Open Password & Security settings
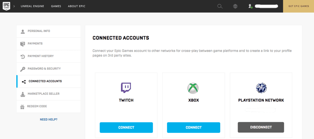Screen dimensions: 314x139 (44, 69)
